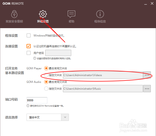This screenshot has width=156, height=136.
Task: Click the 语言选择 label
Action: click(11, 117)
